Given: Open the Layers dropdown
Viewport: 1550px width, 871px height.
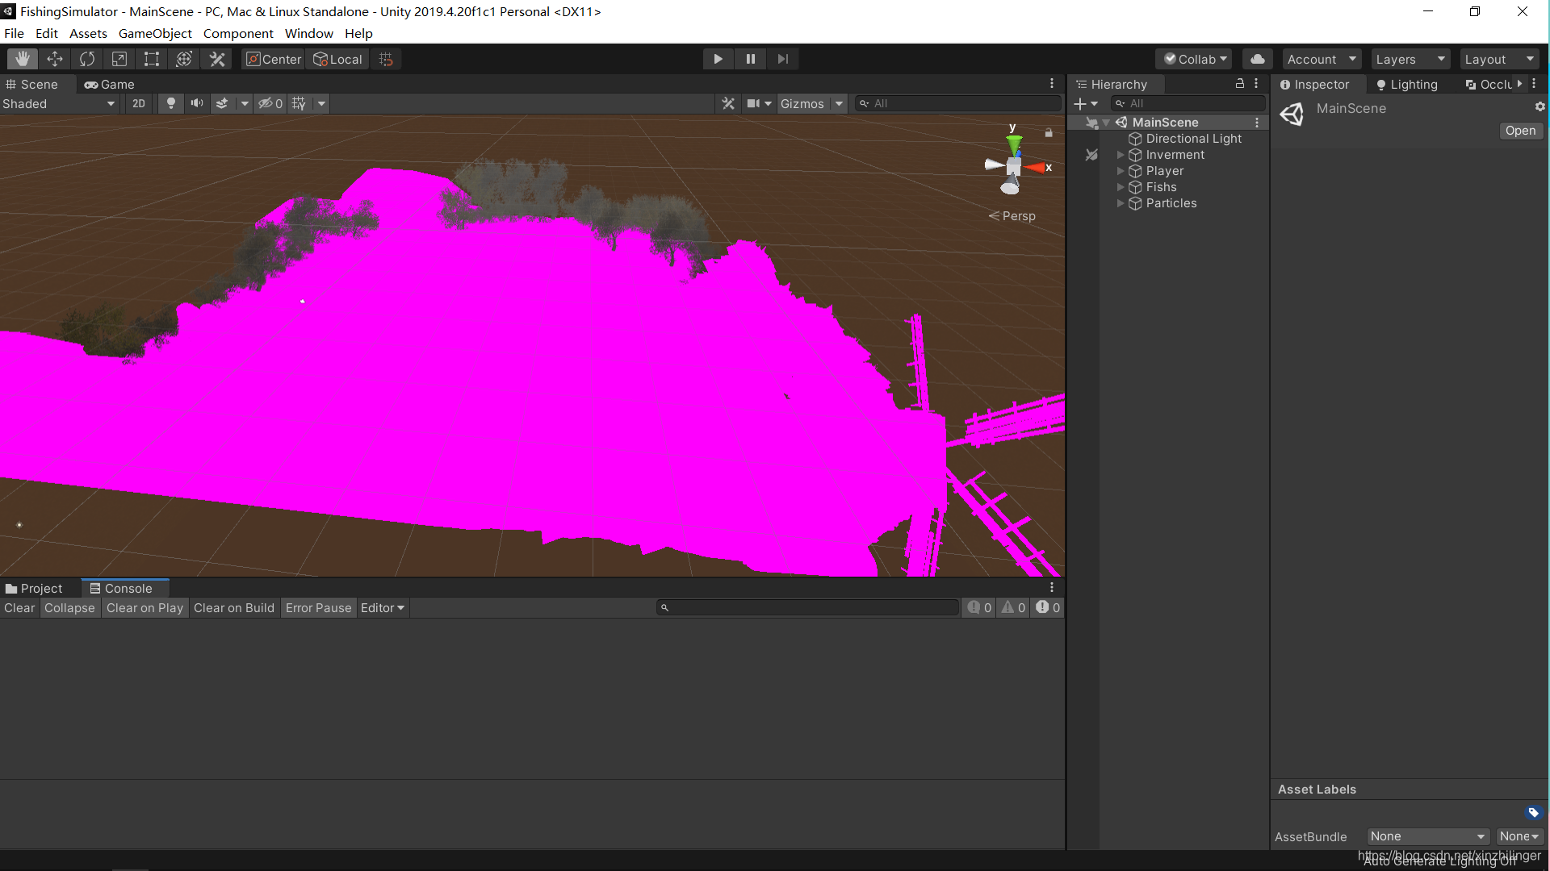Looking at the screenshot, I should [1410, 59].
